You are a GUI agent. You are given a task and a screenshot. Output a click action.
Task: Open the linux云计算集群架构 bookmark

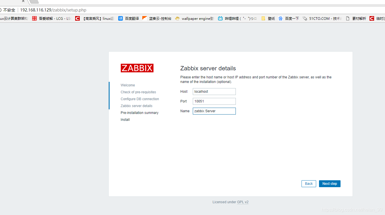point(14,18)
